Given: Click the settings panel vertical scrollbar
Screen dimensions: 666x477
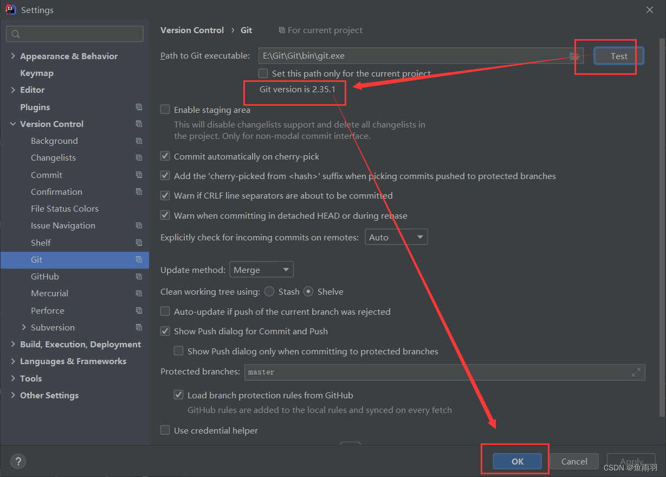Looking at the screenshot, I should tap(662, 227).
